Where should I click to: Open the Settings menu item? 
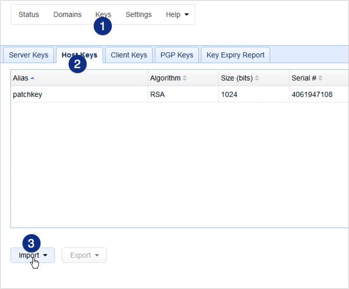tap(138, 14)
